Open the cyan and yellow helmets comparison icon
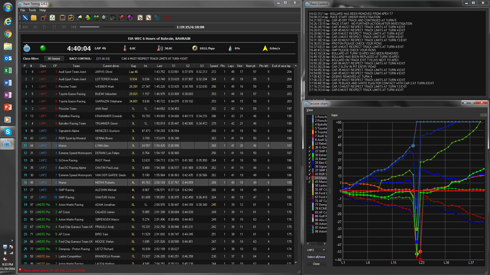Screen dimensions: 490x275 click(96, 18)
